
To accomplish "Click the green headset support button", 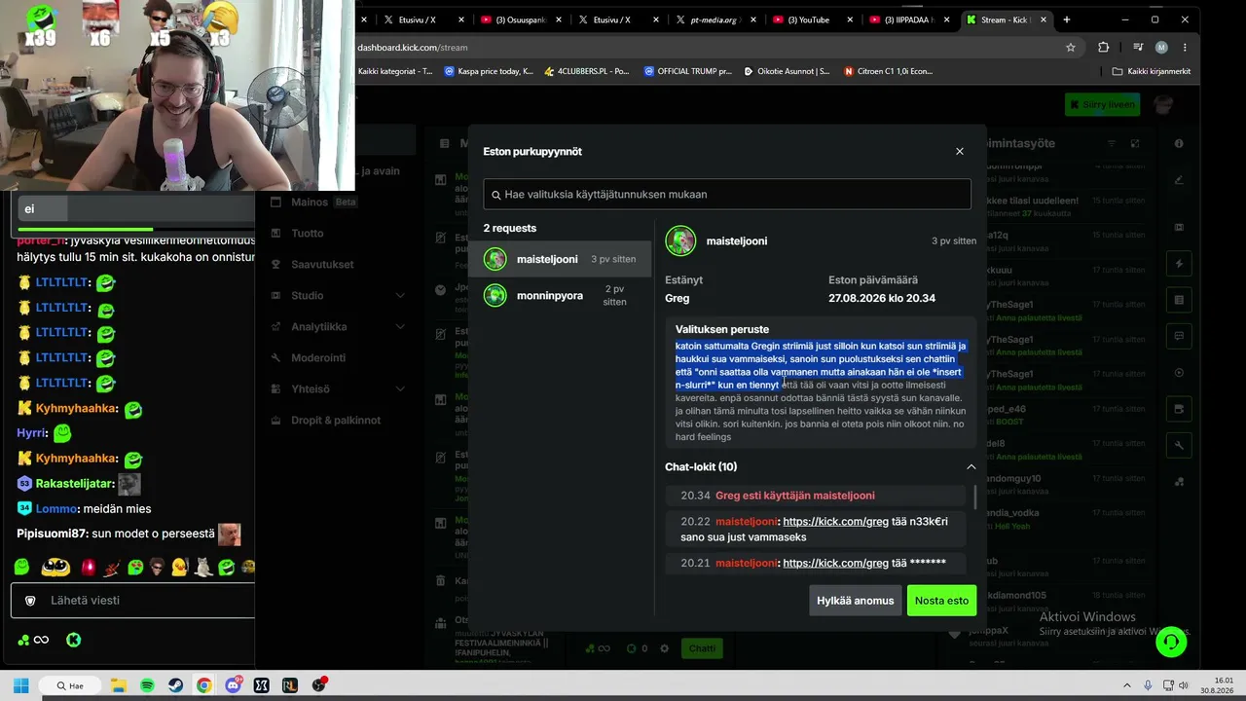I will coord(1171,642).
